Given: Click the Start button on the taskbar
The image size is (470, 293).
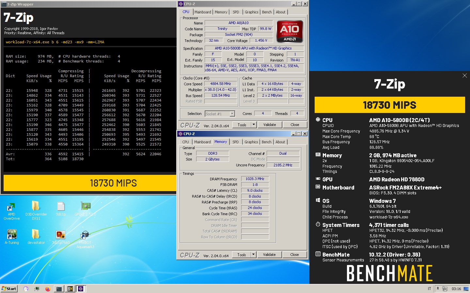Looking at the screenshot, I should tap(9, 288).
